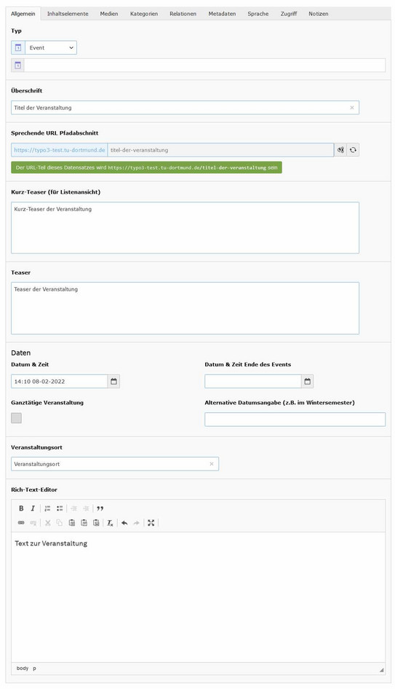Click the Datum & Zeit input field

(59, 382)
